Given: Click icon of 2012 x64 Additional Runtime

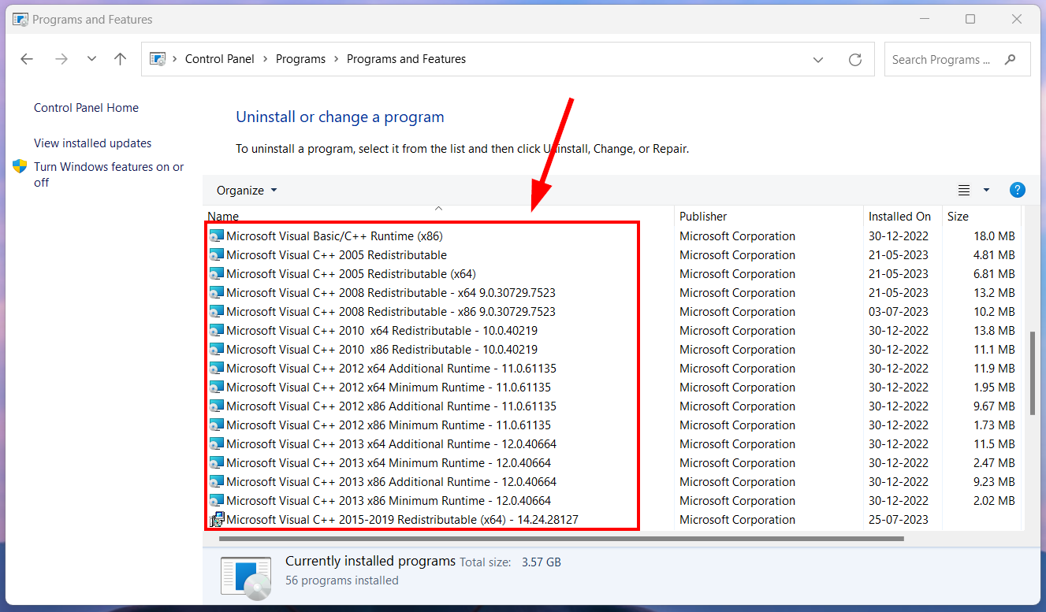Looking at the screenshot, I should (x=216, y=368).
